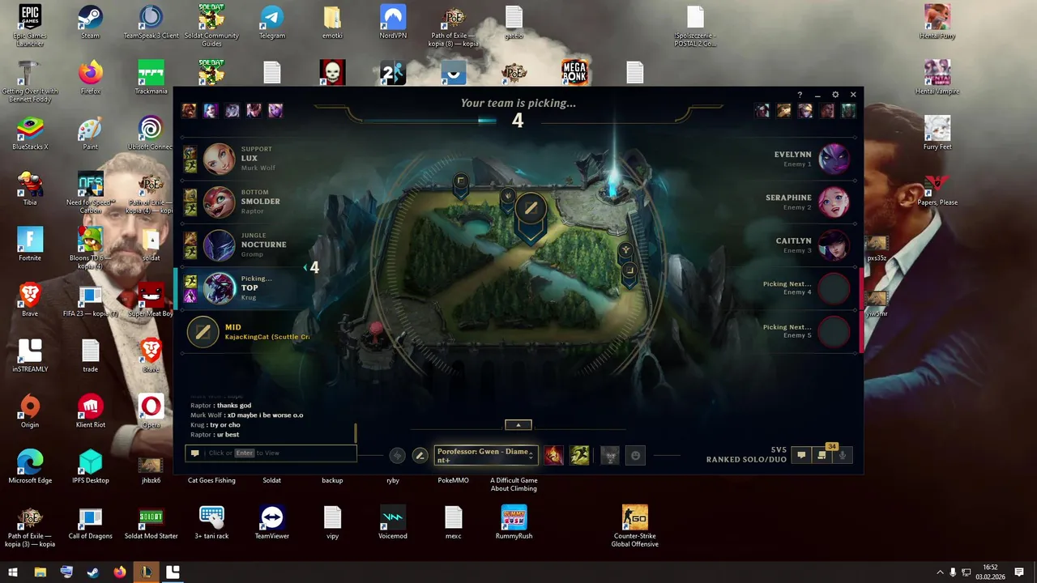Viewport: 1037px width, 583px height.
Task: Click the "RANKED SOLO/DUO" label
Action: [746, 459]
